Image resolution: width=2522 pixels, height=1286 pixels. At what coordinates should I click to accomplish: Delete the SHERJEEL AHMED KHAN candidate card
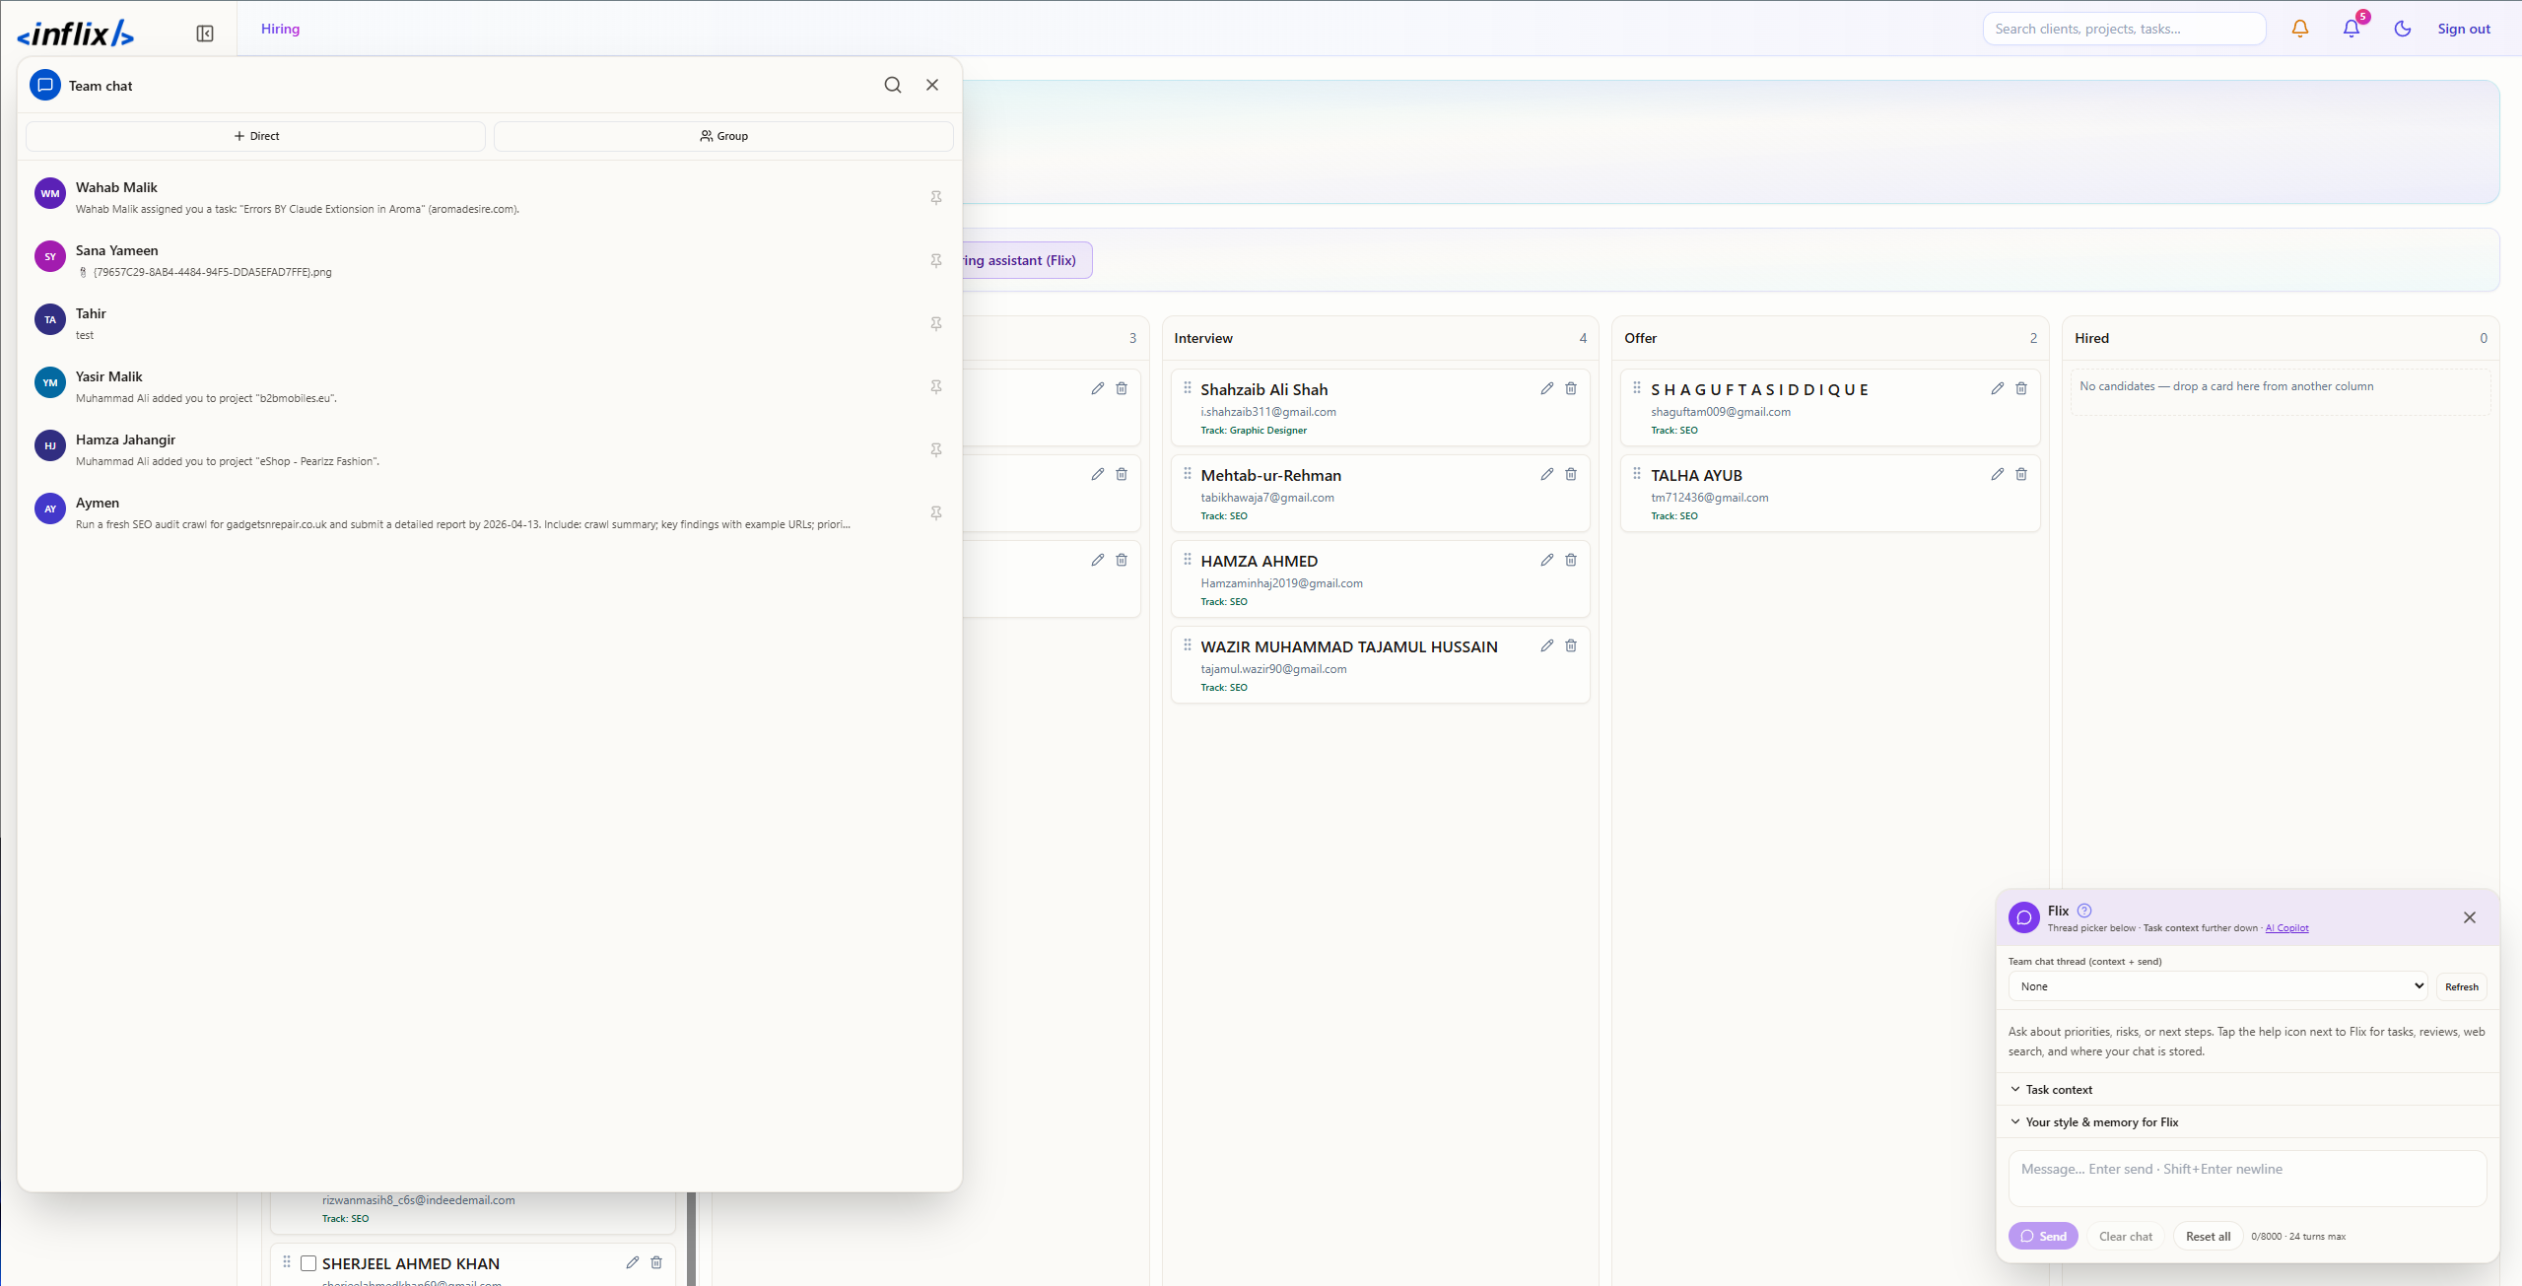tap(656, 1262)
